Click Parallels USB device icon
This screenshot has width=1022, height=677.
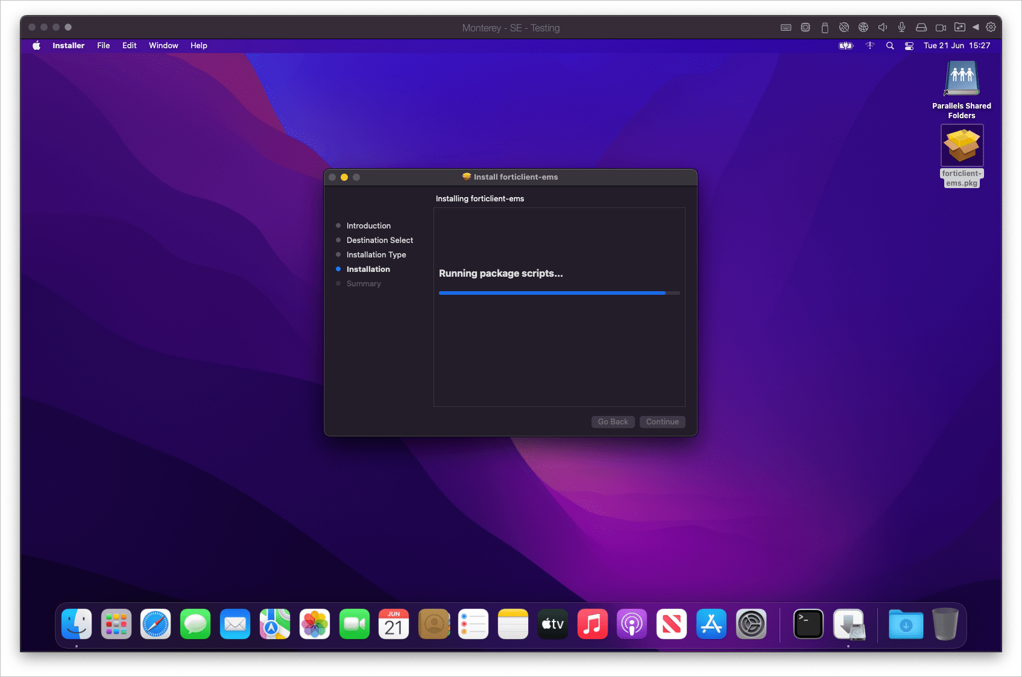pos(825,27)
